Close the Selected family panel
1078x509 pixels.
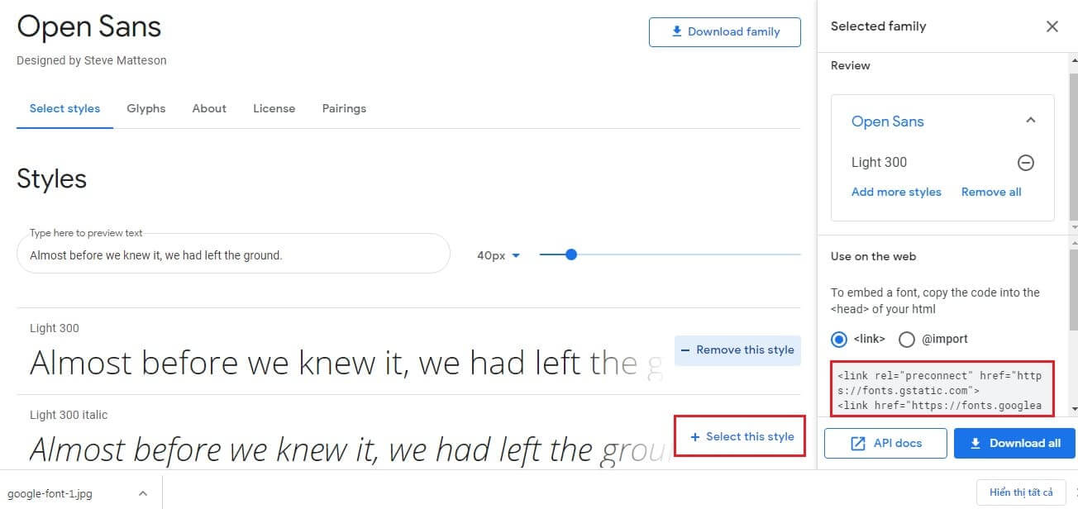(x=1052, y=26)
